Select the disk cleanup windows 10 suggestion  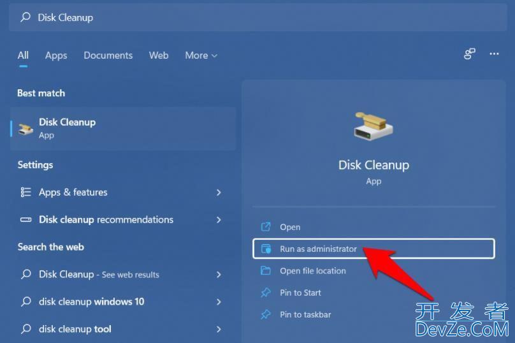[x=123, y=302]
